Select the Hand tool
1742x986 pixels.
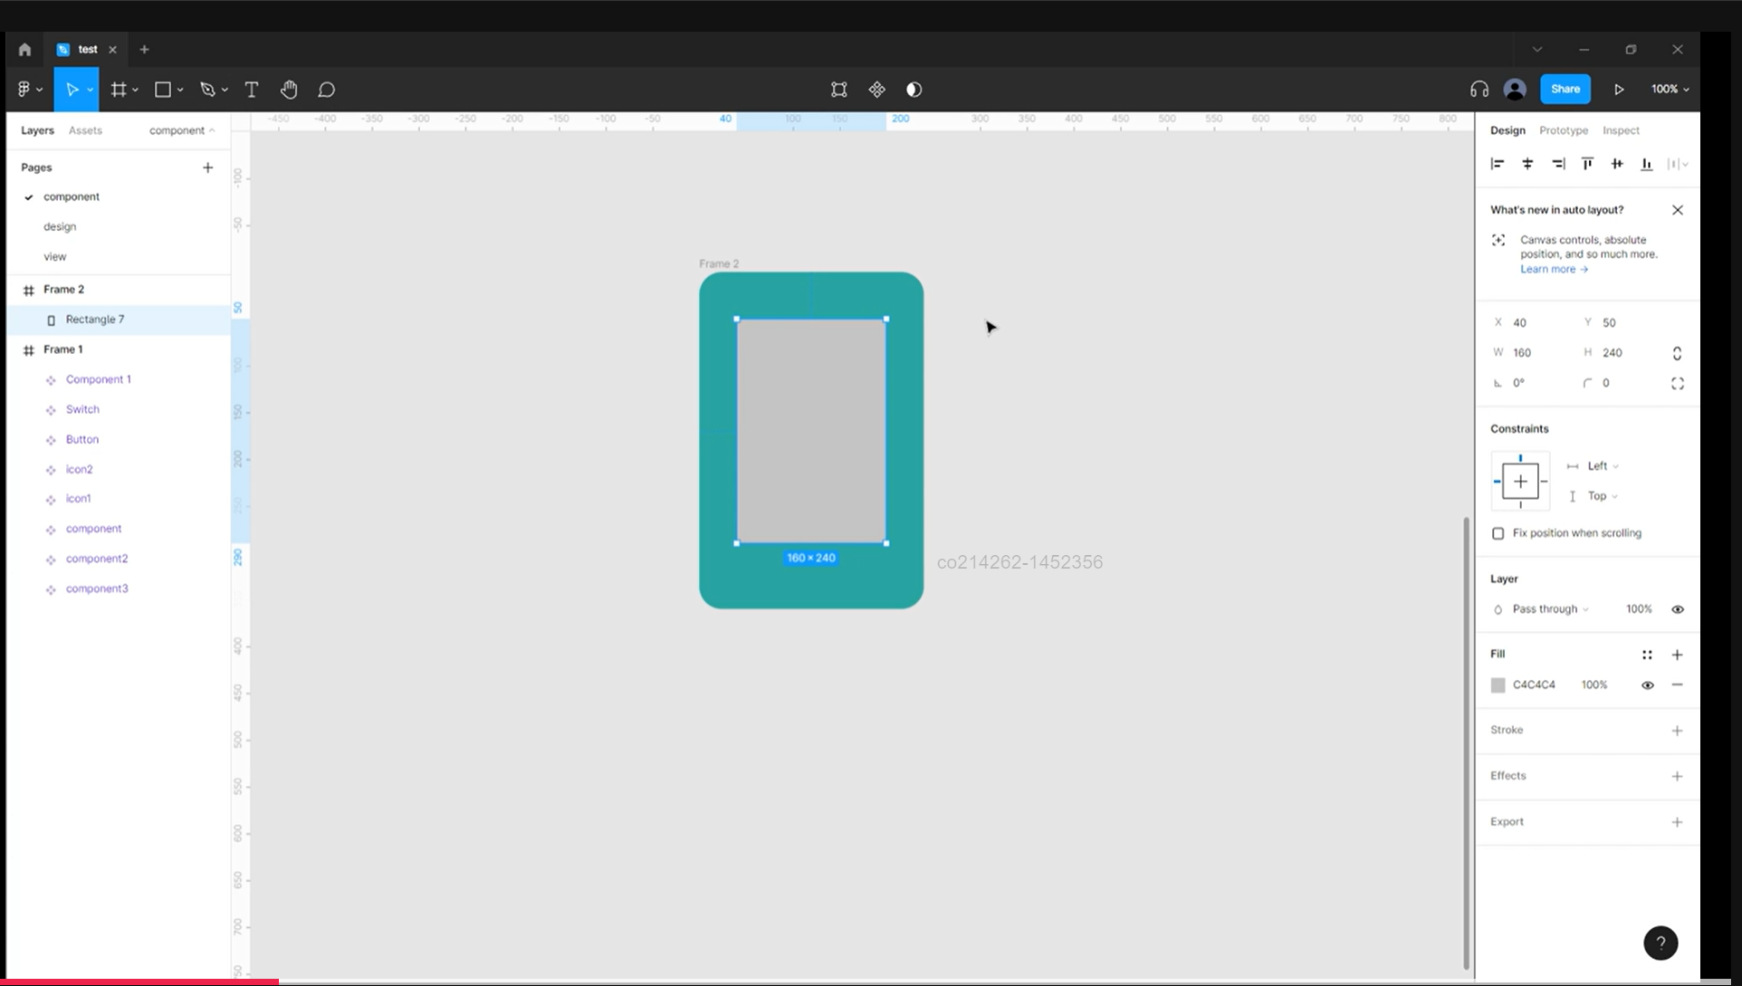pos(289,90)
